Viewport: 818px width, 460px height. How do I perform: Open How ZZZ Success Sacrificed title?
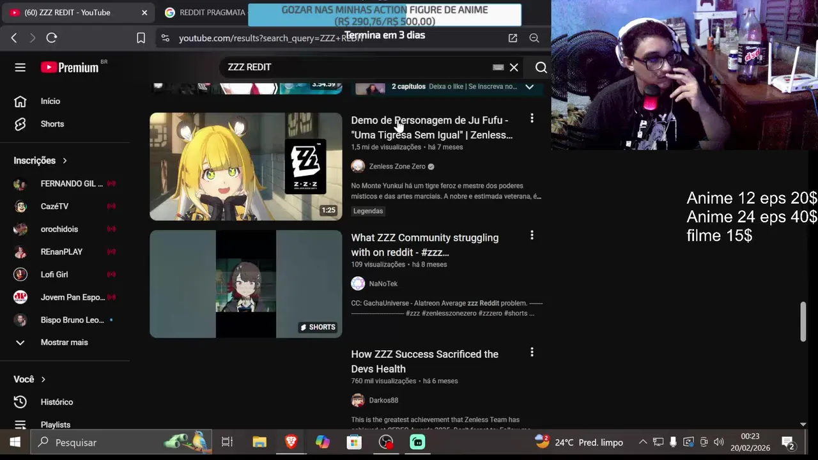click(x=425, y=362)
